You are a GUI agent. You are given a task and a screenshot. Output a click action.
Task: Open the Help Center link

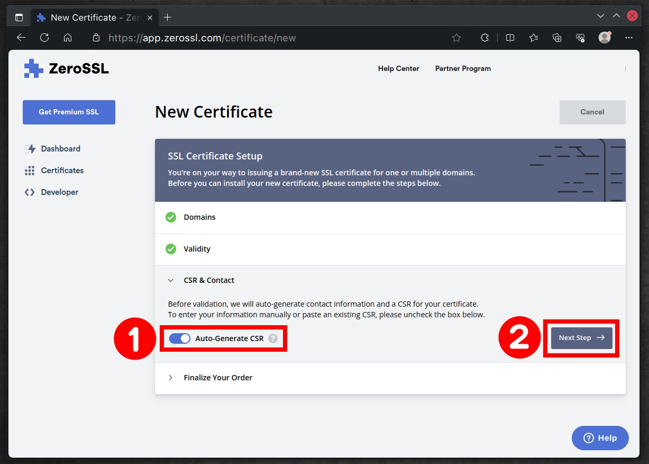click(398, 68)
